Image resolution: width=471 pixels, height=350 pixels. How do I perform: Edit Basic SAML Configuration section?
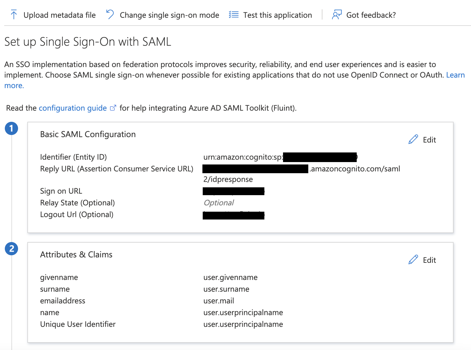(x=429, y=140)
